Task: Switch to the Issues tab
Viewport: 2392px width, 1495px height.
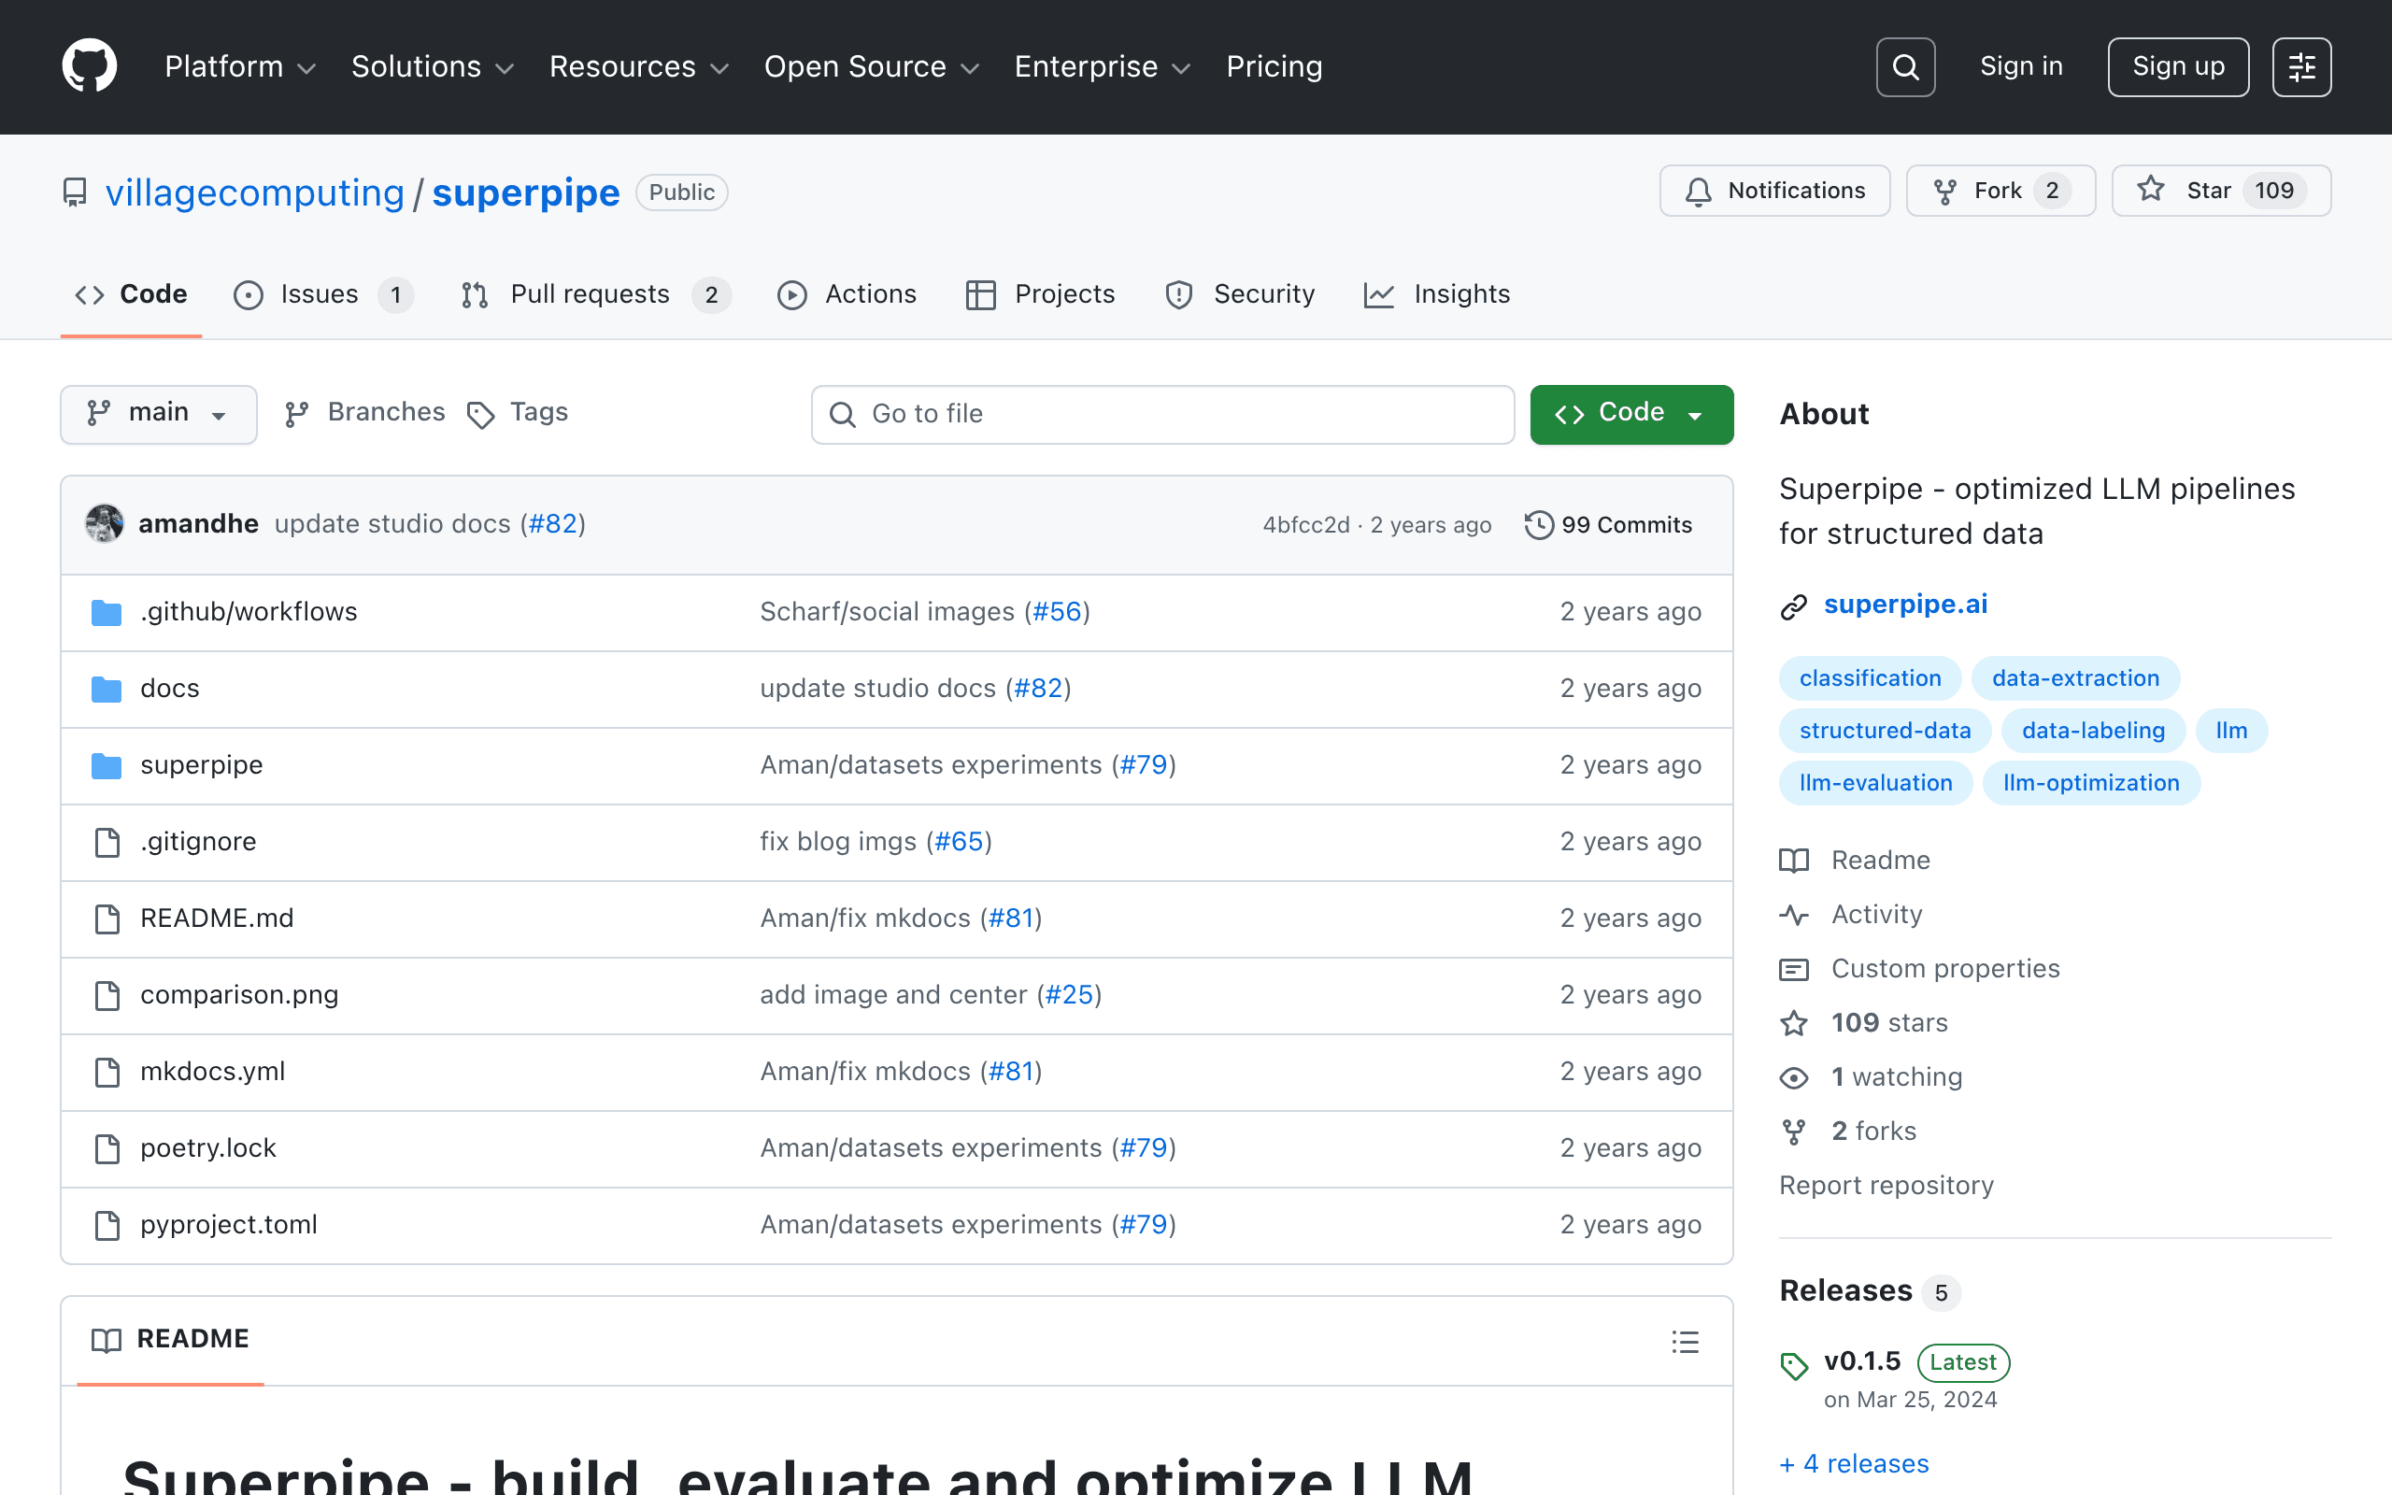Action: pos(323,294)
